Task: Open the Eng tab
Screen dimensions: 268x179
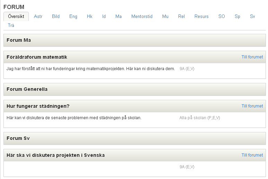Action: coord(73,17)
